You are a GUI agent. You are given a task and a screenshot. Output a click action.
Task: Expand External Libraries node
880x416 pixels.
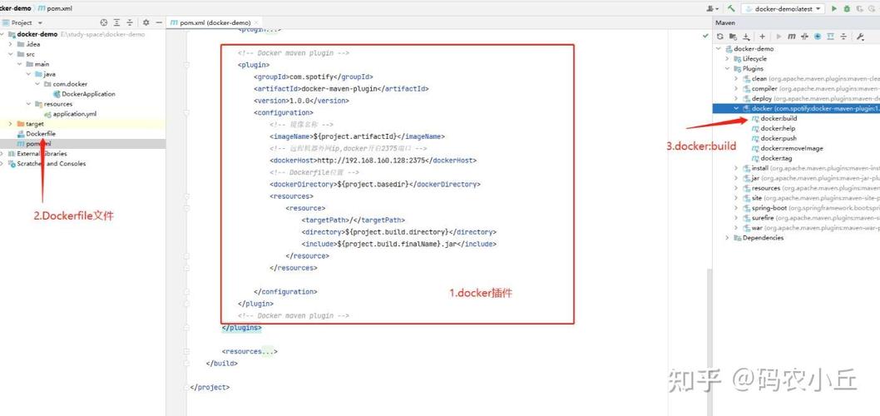pyautogui.click(x=2, y=153)
